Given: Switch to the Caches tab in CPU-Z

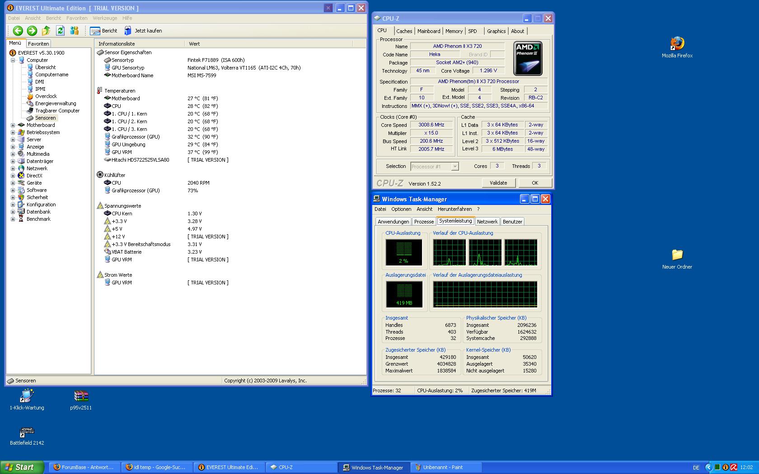Looking at the screenshot, I should tap(404, 31).
